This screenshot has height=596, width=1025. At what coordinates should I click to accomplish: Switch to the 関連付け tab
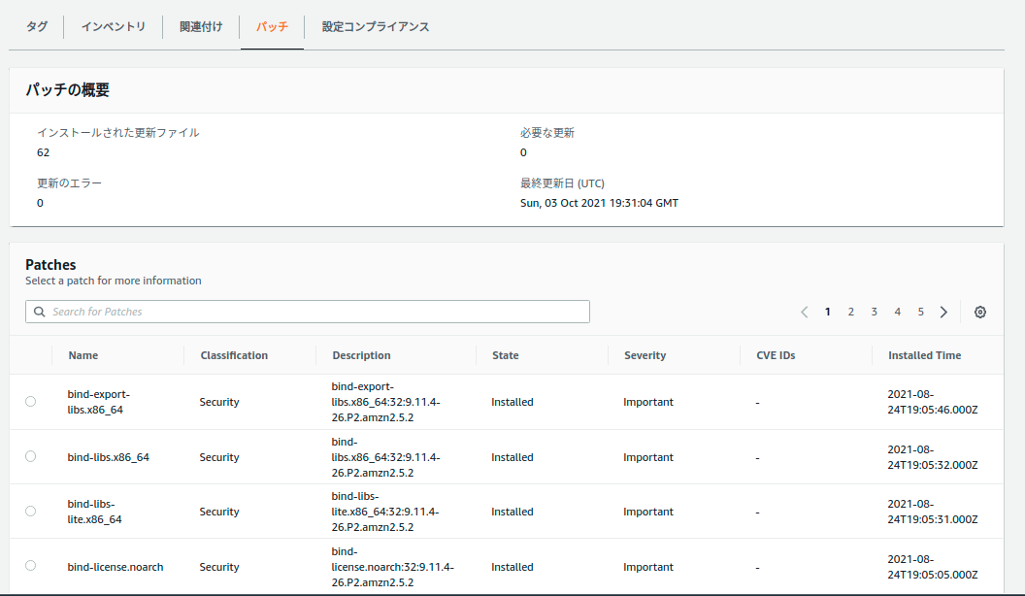tap(201, 27)
